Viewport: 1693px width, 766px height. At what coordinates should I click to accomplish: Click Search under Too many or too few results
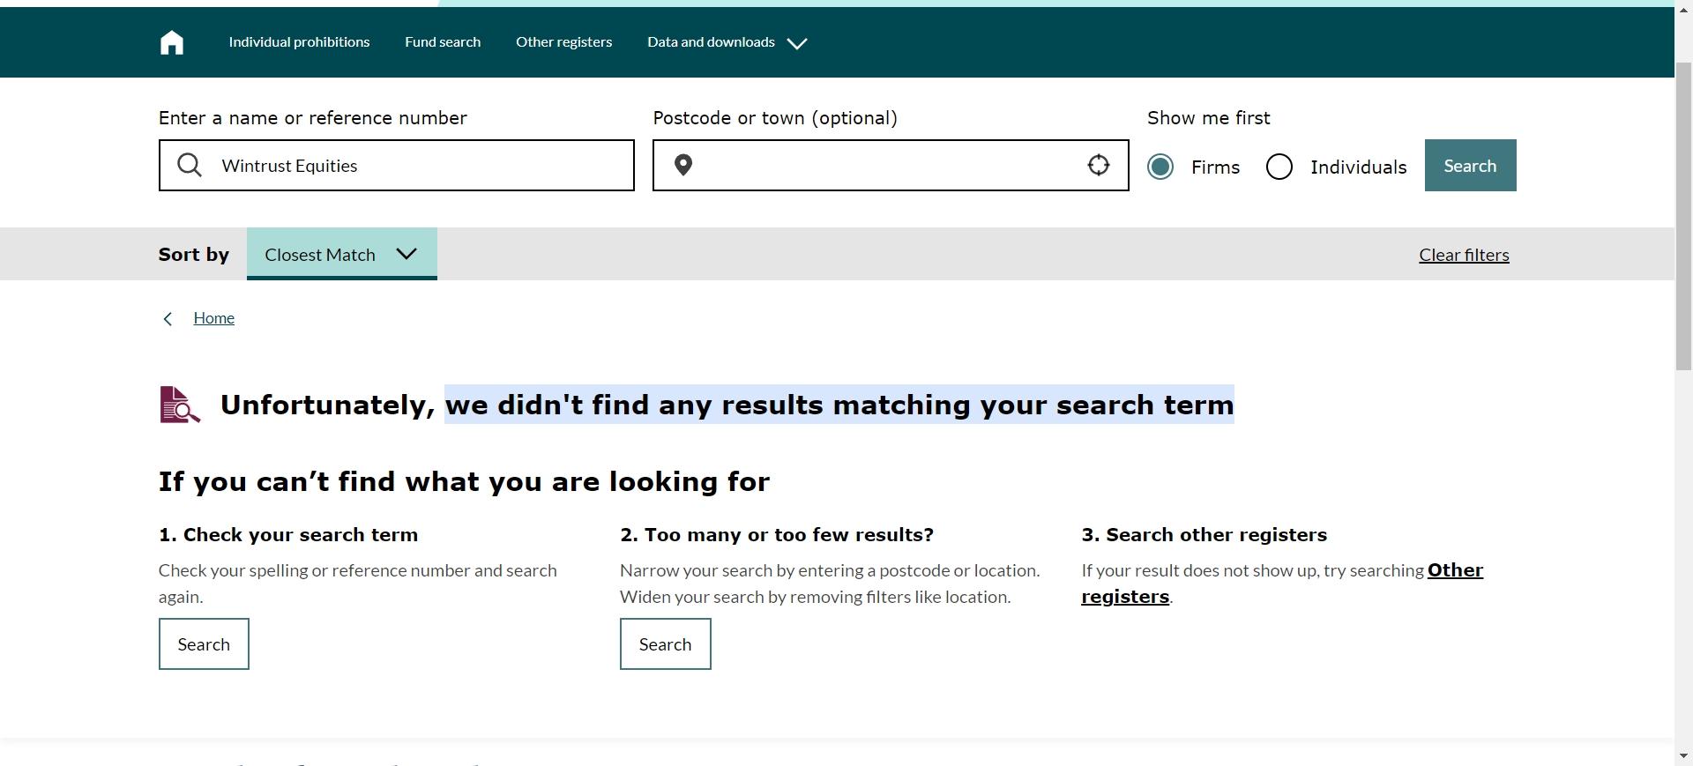pyautogui.click(x=665, y=644)
